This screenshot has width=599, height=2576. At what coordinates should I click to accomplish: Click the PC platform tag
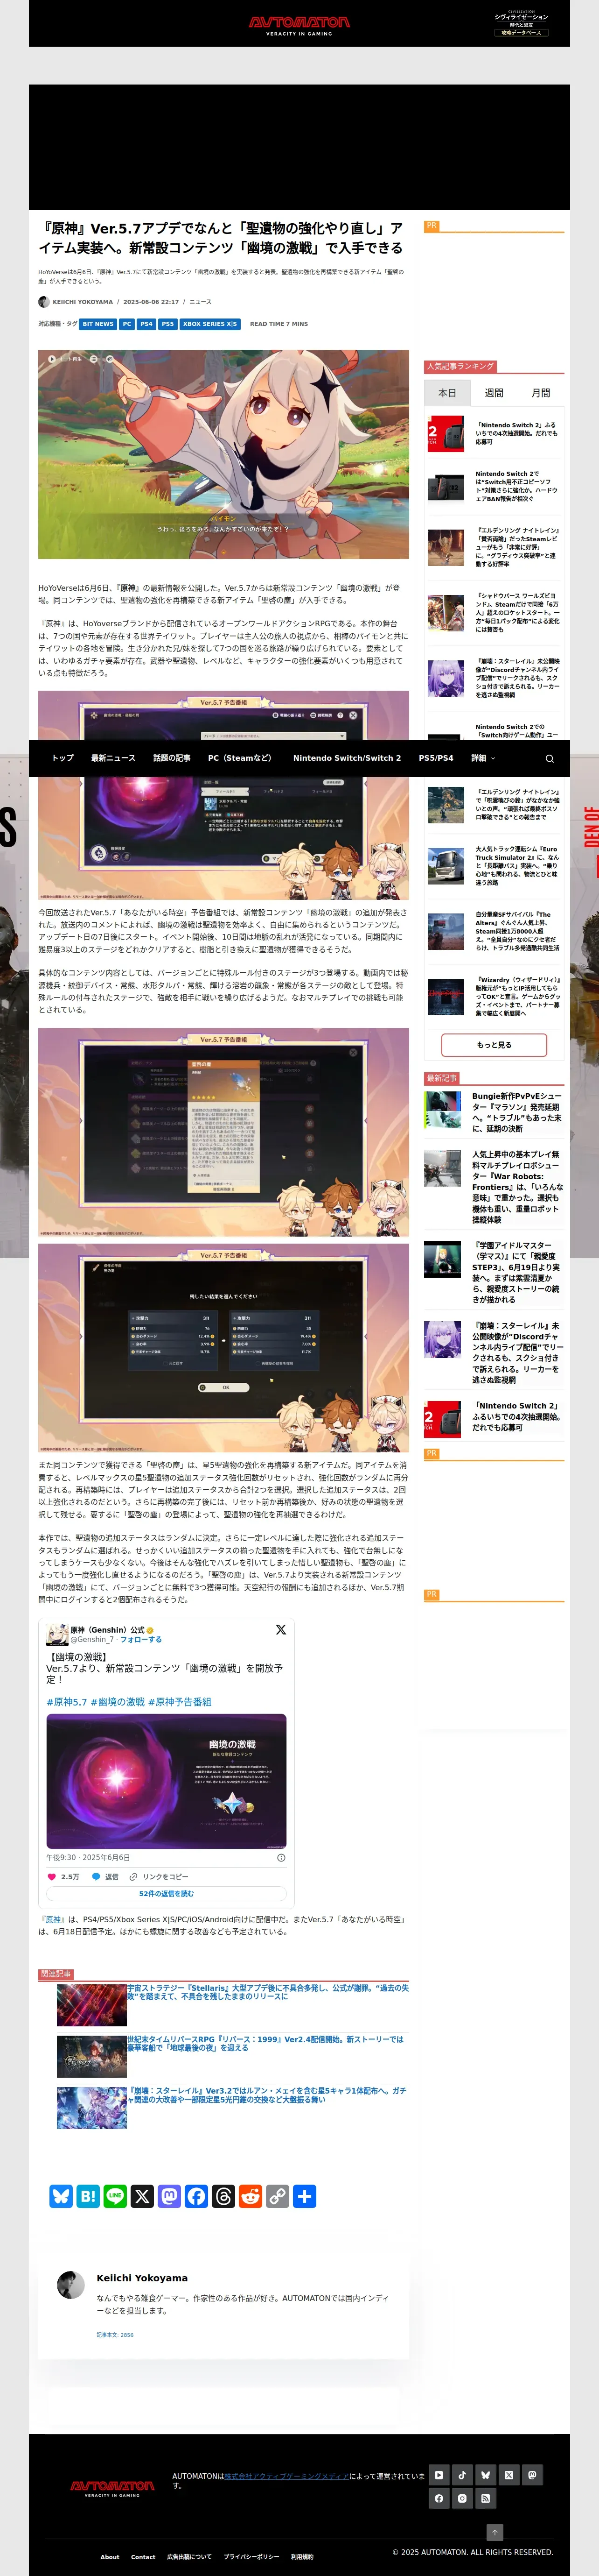127,324
